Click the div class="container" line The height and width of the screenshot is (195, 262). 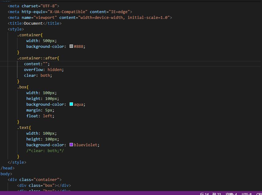coord(35,179)
